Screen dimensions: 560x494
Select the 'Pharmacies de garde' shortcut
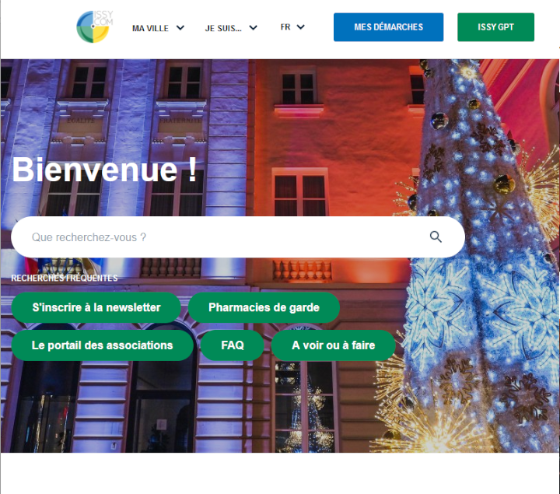(x=264, y=307)
